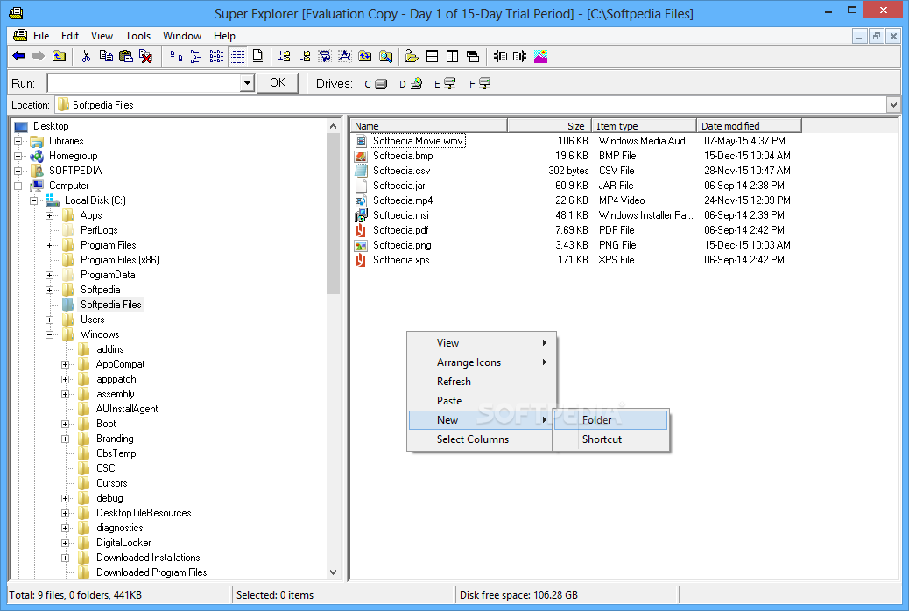
Task: Cut selection with the scissors icon
Action: (x=86, y=56)
